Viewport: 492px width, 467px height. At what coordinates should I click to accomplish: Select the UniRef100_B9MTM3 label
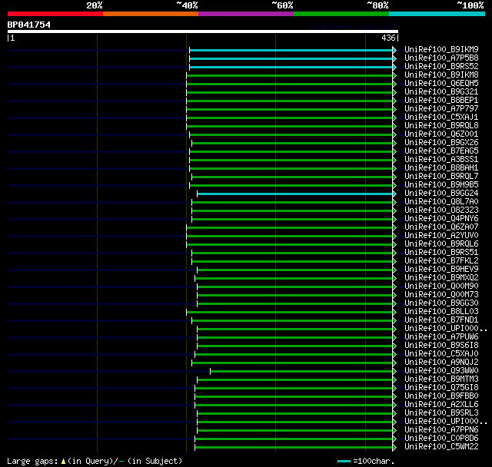coord(441,379)
